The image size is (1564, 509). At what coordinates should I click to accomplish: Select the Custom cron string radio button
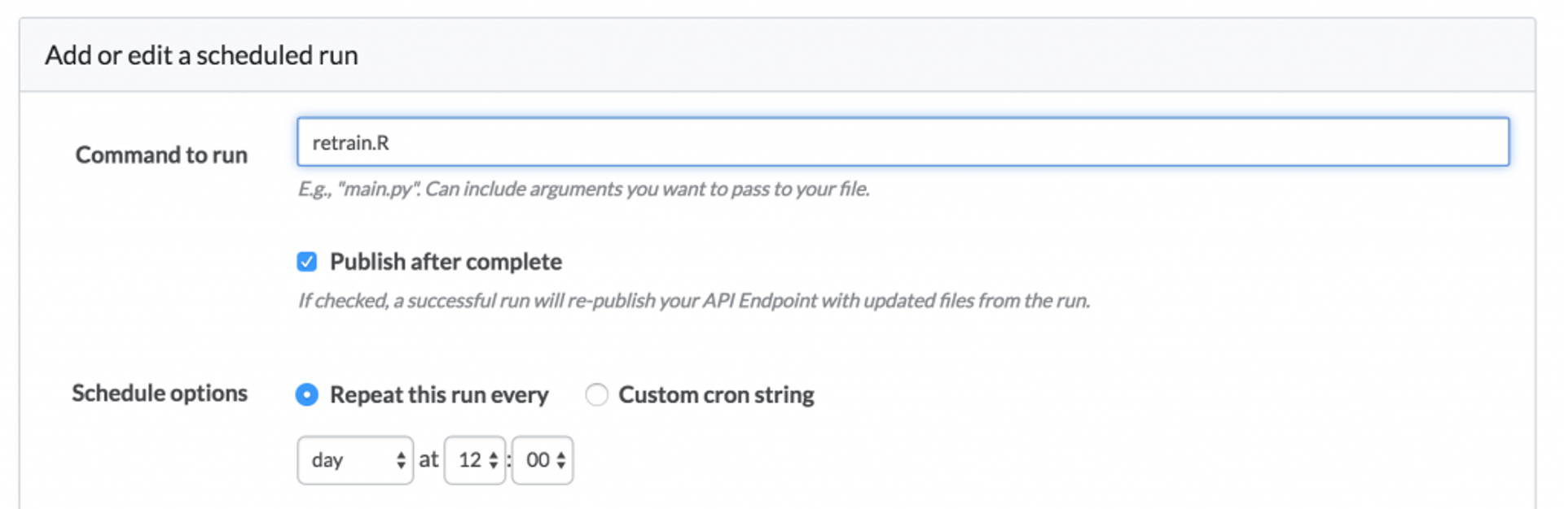point(596,395)
